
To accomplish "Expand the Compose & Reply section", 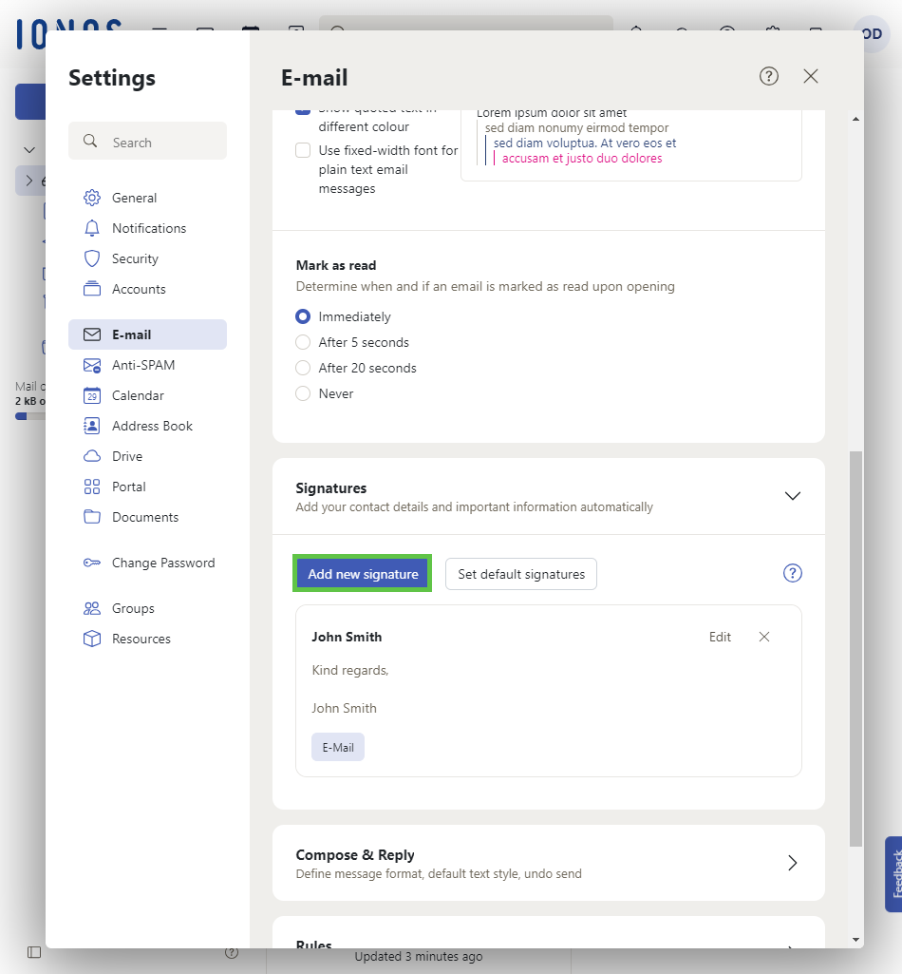I will coord(793,863).
